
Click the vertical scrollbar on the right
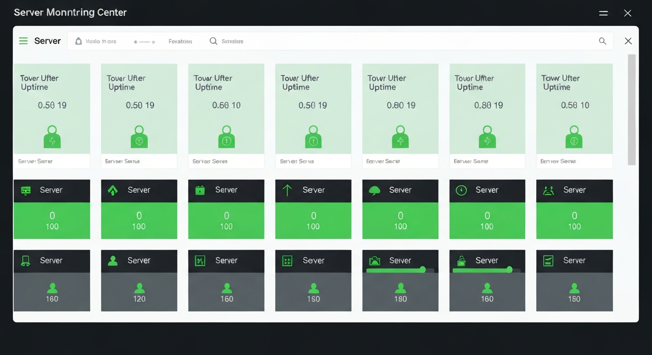[632, 110]
